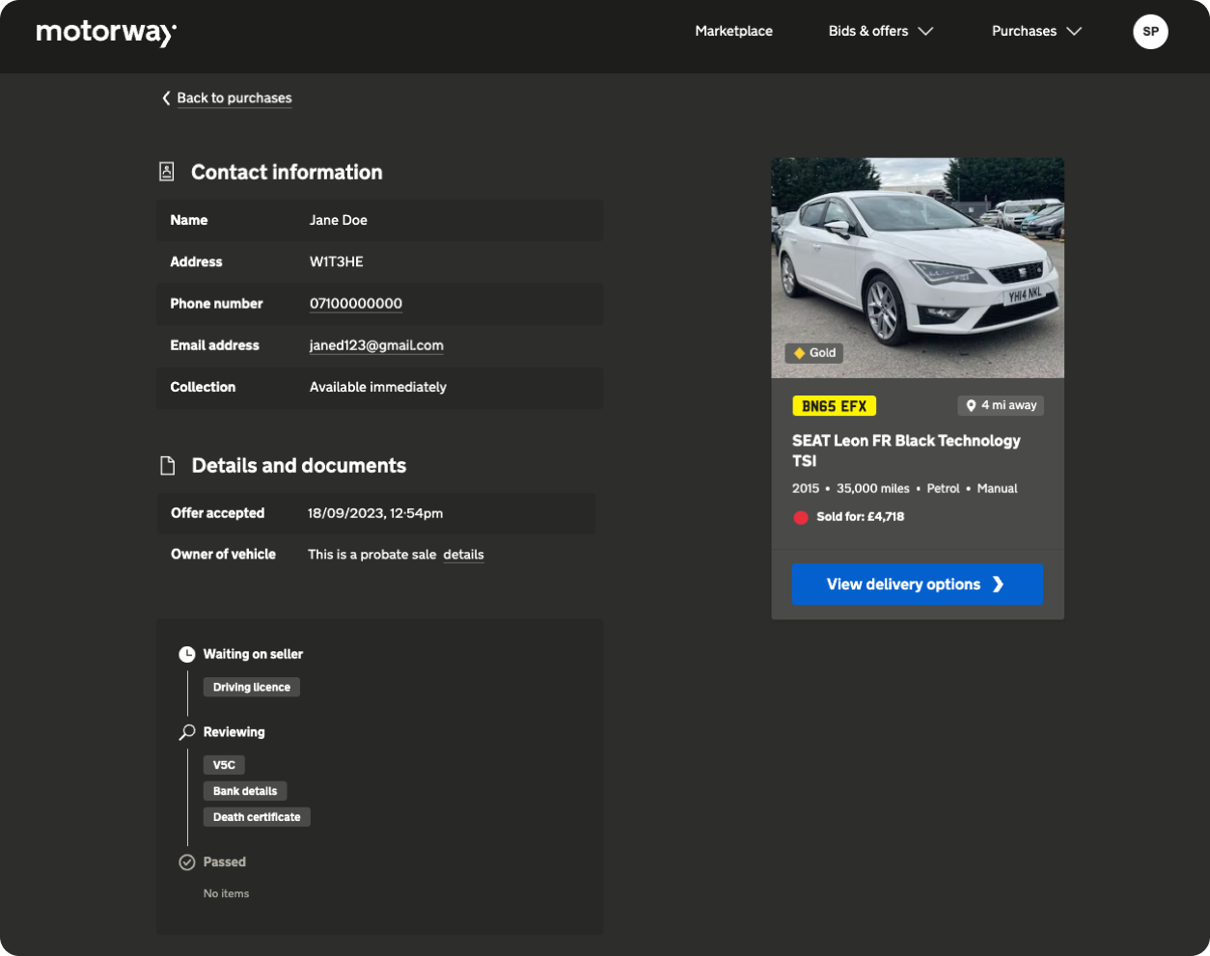1210x956 pixels.
Task: Select the Death certificate tag
Action: (x=257, y=817)
